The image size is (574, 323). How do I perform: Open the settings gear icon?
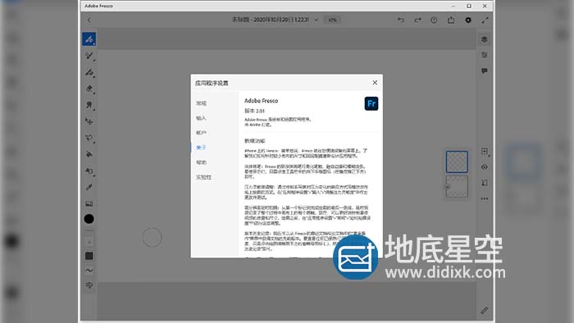tap(468, 20)
